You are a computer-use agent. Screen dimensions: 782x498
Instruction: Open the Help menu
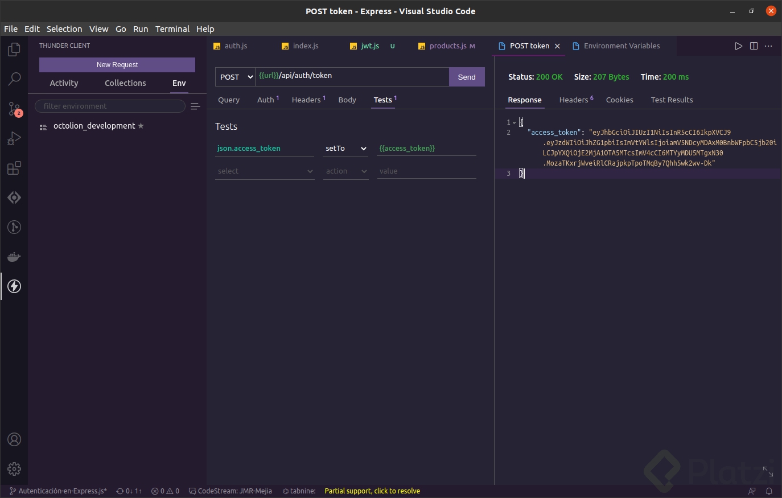205,29
